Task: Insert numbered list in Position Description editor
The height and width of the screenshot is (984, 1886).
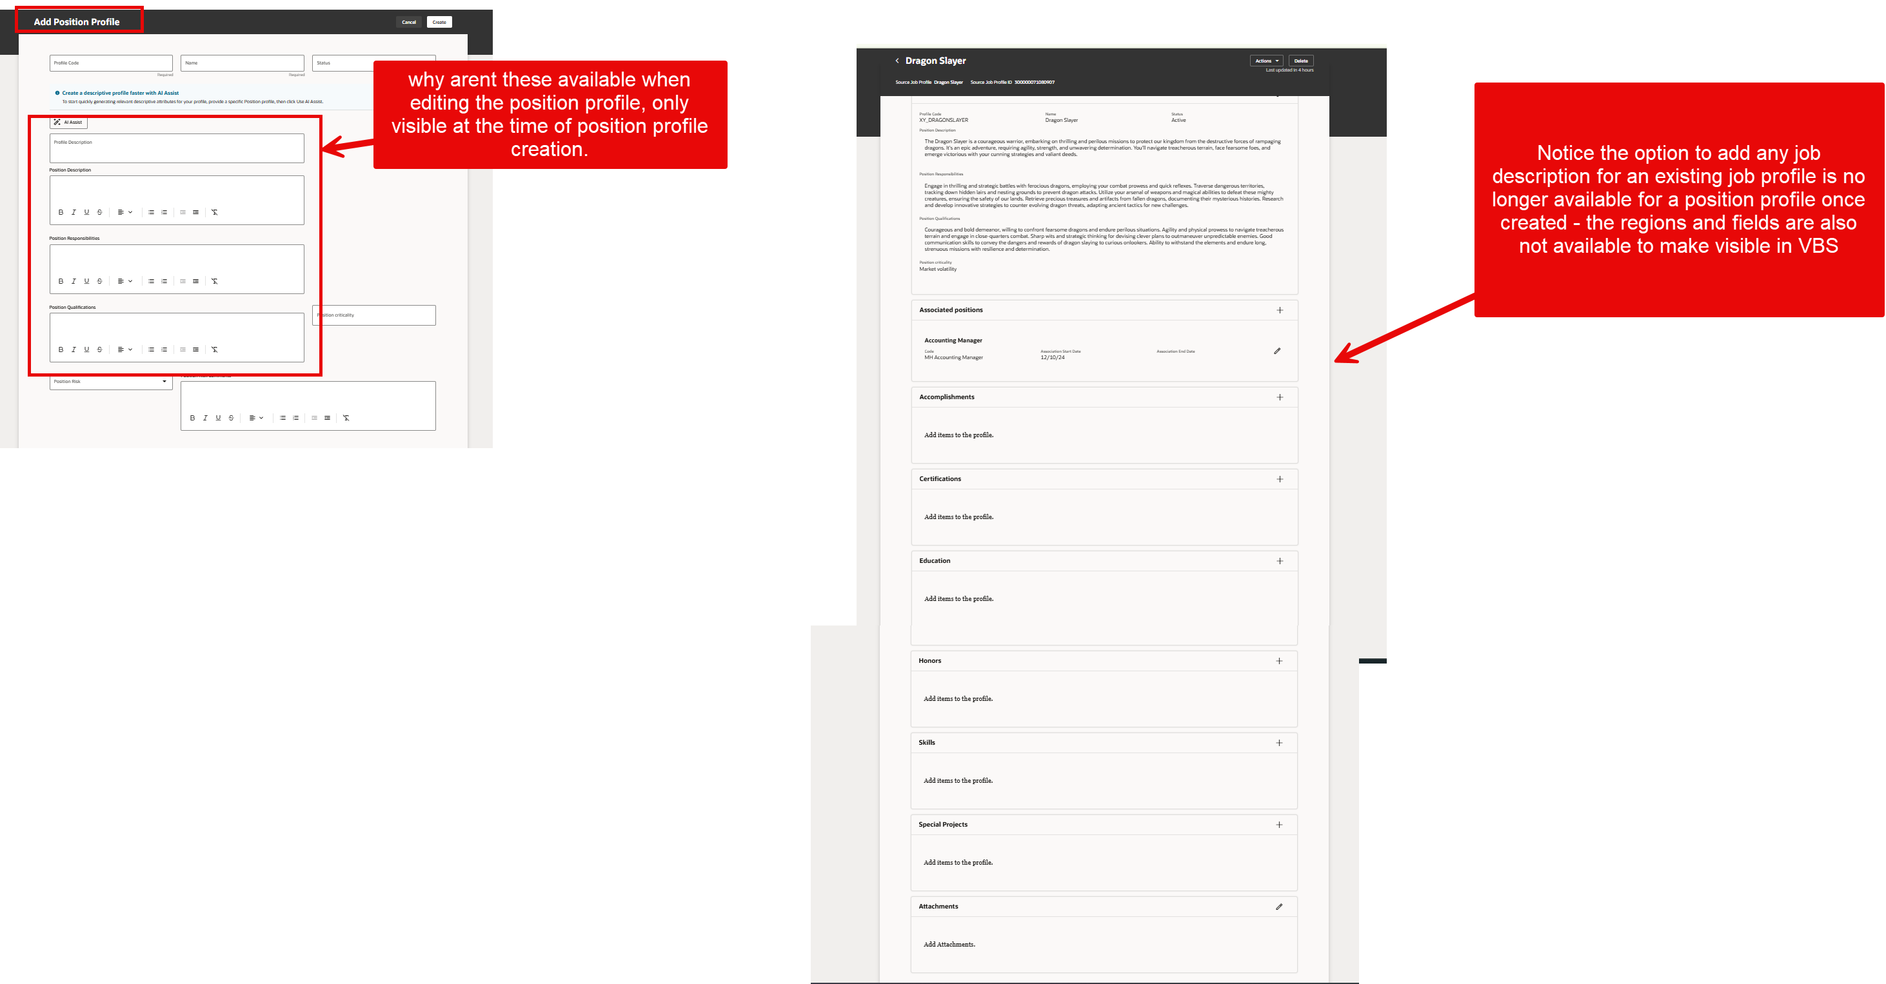Action: click(164, 212)
